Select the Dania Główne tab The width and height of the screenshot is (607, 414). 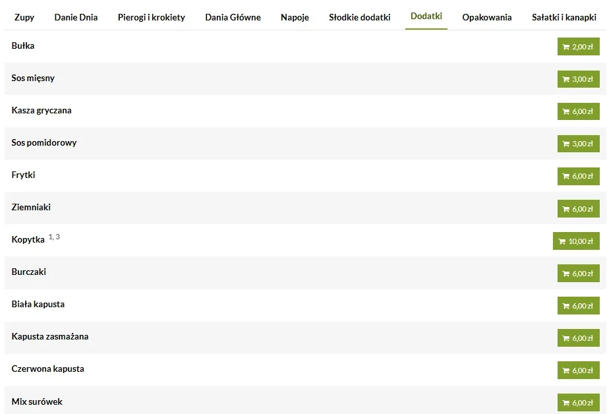tap(233, 17)
